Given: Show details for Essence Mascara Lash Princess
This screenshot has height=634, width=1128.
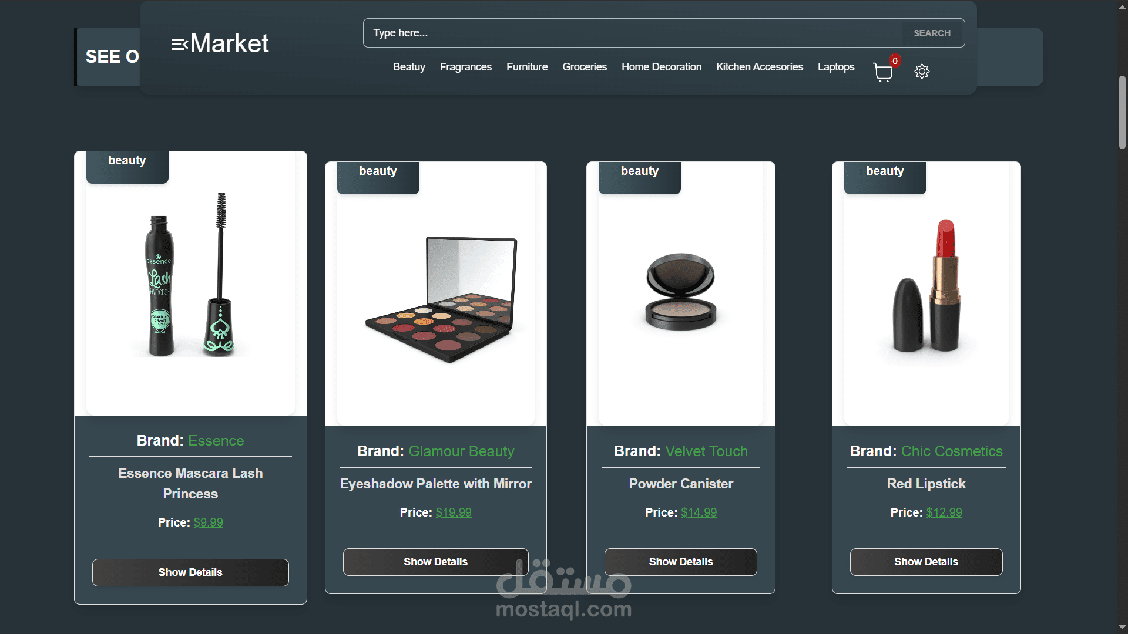Looking at the screenshot, I should tap(190, 572).
